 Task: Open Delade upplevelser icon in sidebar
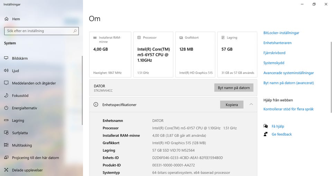tap(6, 170)
